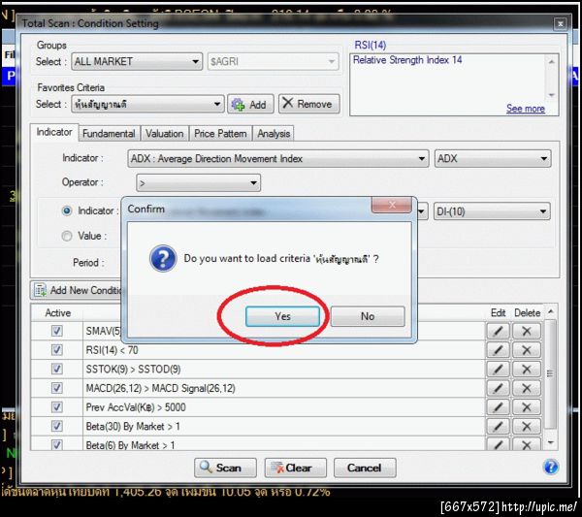The width and height of the screenshot is (582, 517).
Task: Select the Value radio button
Action: coord(67,236)
